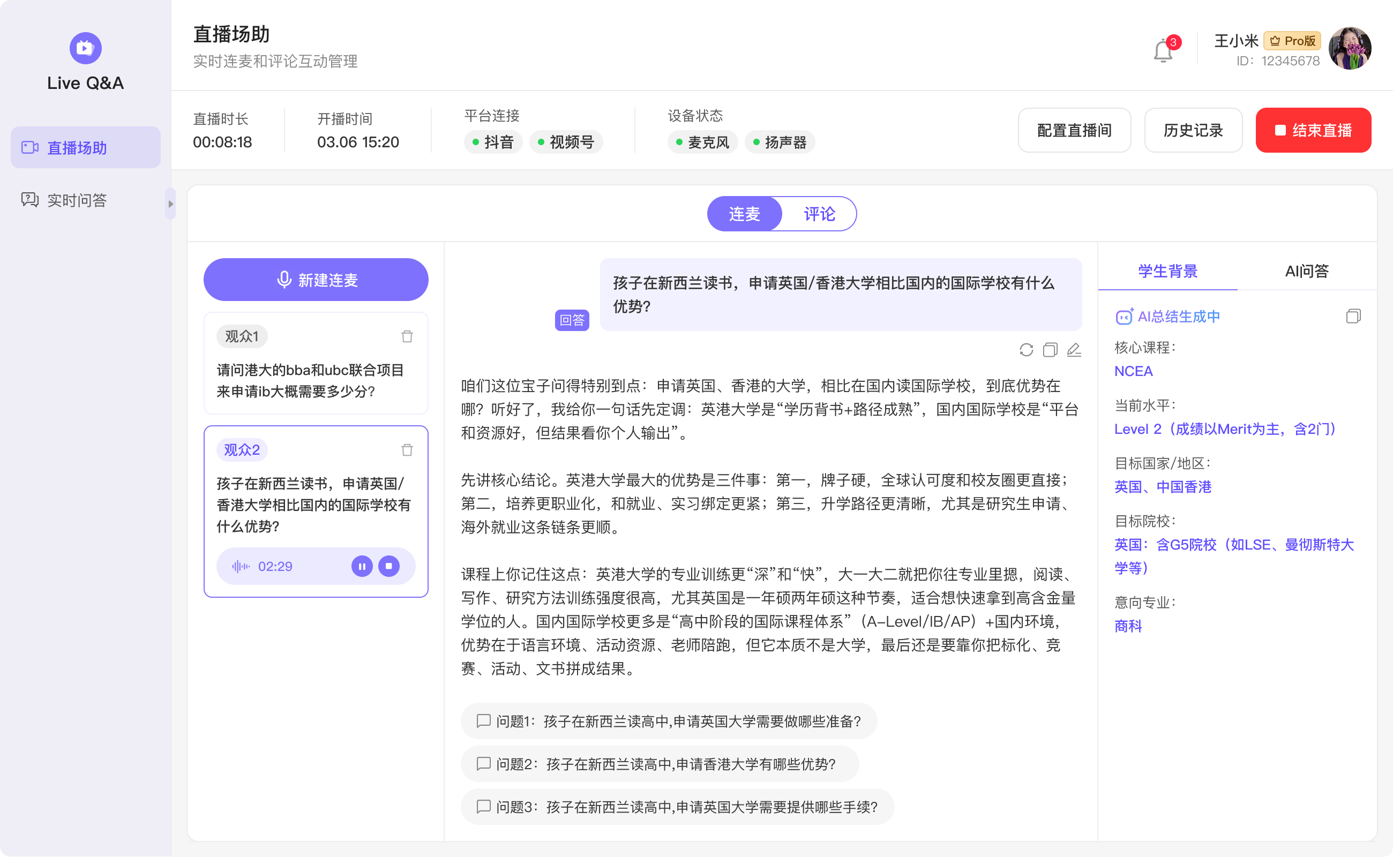The height and width of the screenshot is (857, 1393).
Task: Open 实时问答 in the sidebar
Action: coord(77,200)
